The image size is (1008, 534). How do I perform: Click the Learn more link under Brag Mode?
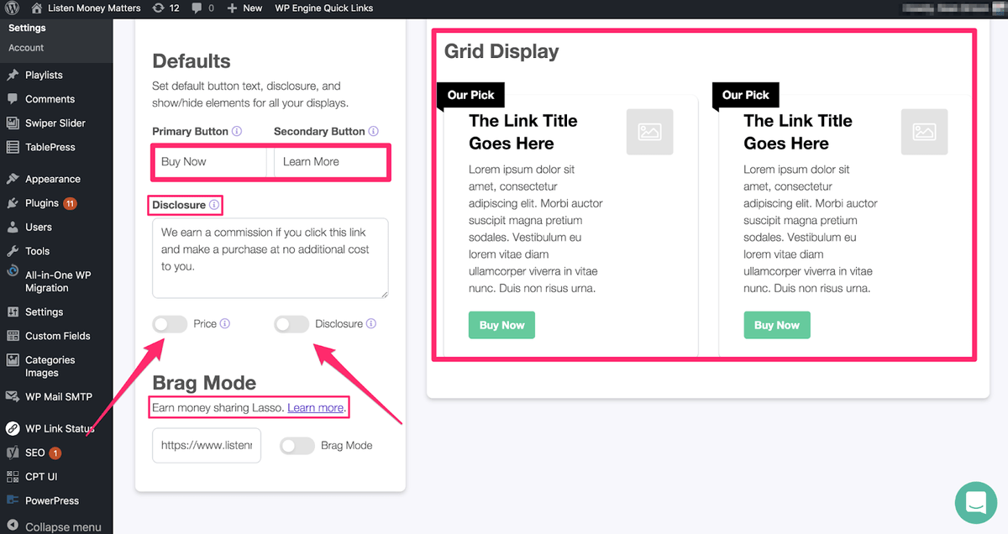[x=315, y=408]
